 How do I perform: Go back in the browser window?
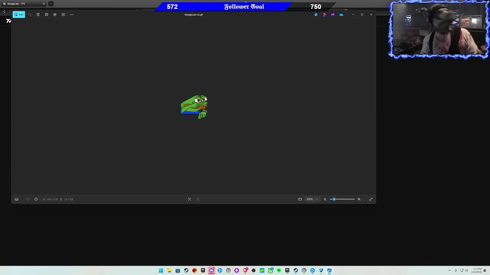click(4, 11)
